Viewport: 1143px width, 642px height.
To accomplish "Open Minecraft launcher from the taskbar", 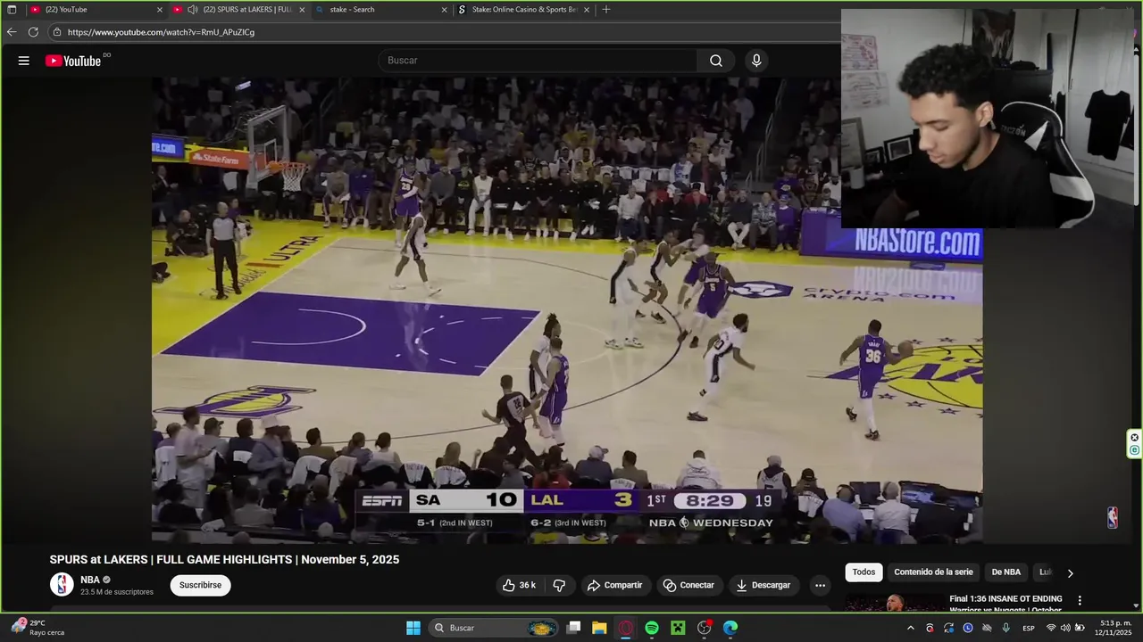I will tap(678, 628).
